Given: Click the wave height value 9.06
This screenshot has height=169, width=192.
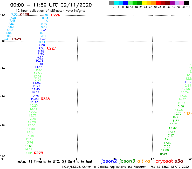Looking at the screenshot, I should coord(42,48).
